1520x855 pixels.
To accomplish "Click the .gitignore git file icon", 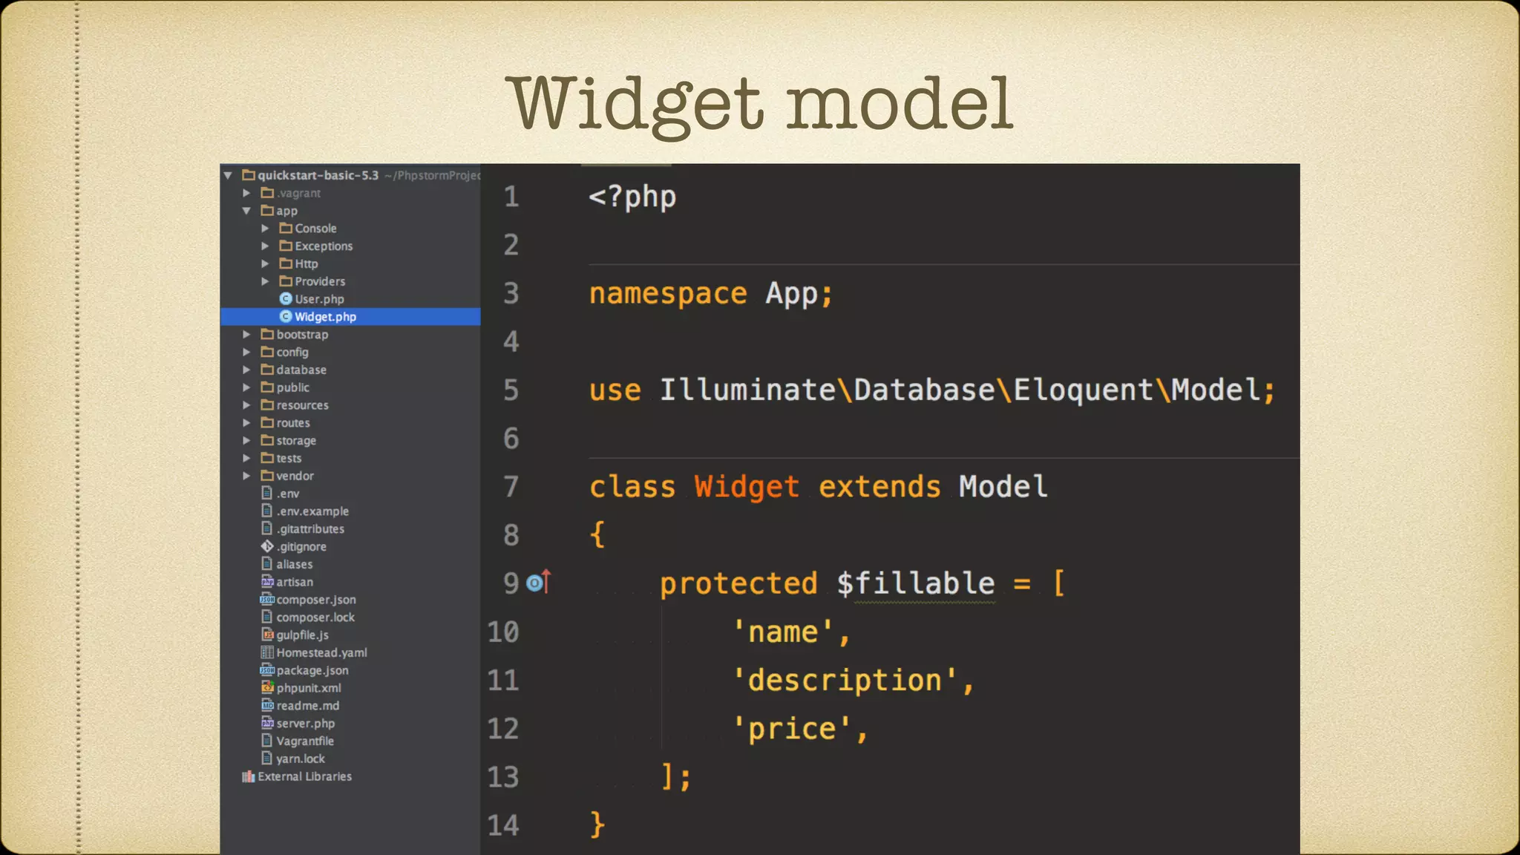I will pos(267,546).
